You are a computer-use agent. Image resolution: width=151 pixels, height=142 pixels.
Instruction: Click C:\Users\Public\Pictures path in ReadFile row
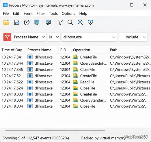click(130, 82)
